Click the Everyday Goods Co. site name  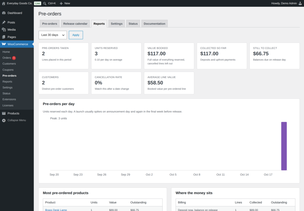coord(20,3)
